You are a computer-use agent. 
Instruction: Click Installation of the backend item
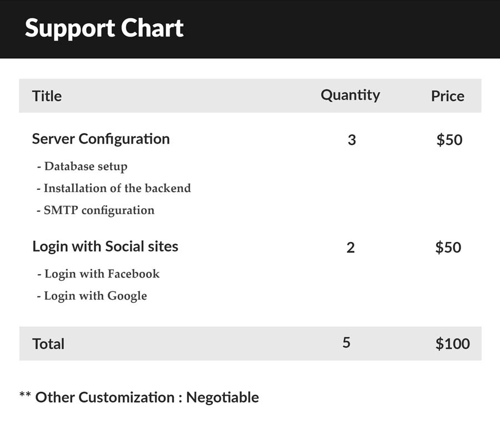(114, 188)
